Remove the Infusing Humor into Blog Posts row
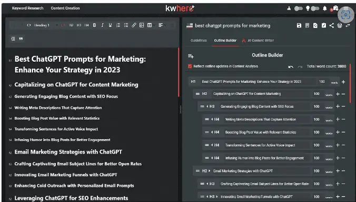Screen dimensions: 356x202 click(343, 158)
